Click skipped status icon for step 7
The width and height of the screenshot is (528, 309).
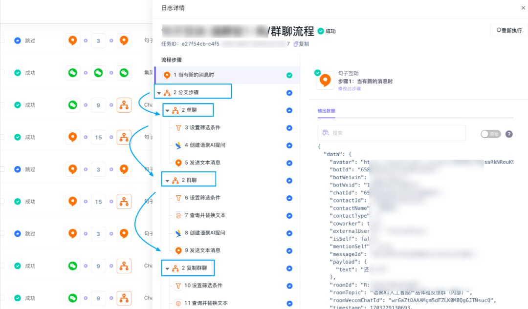[289, 216]
